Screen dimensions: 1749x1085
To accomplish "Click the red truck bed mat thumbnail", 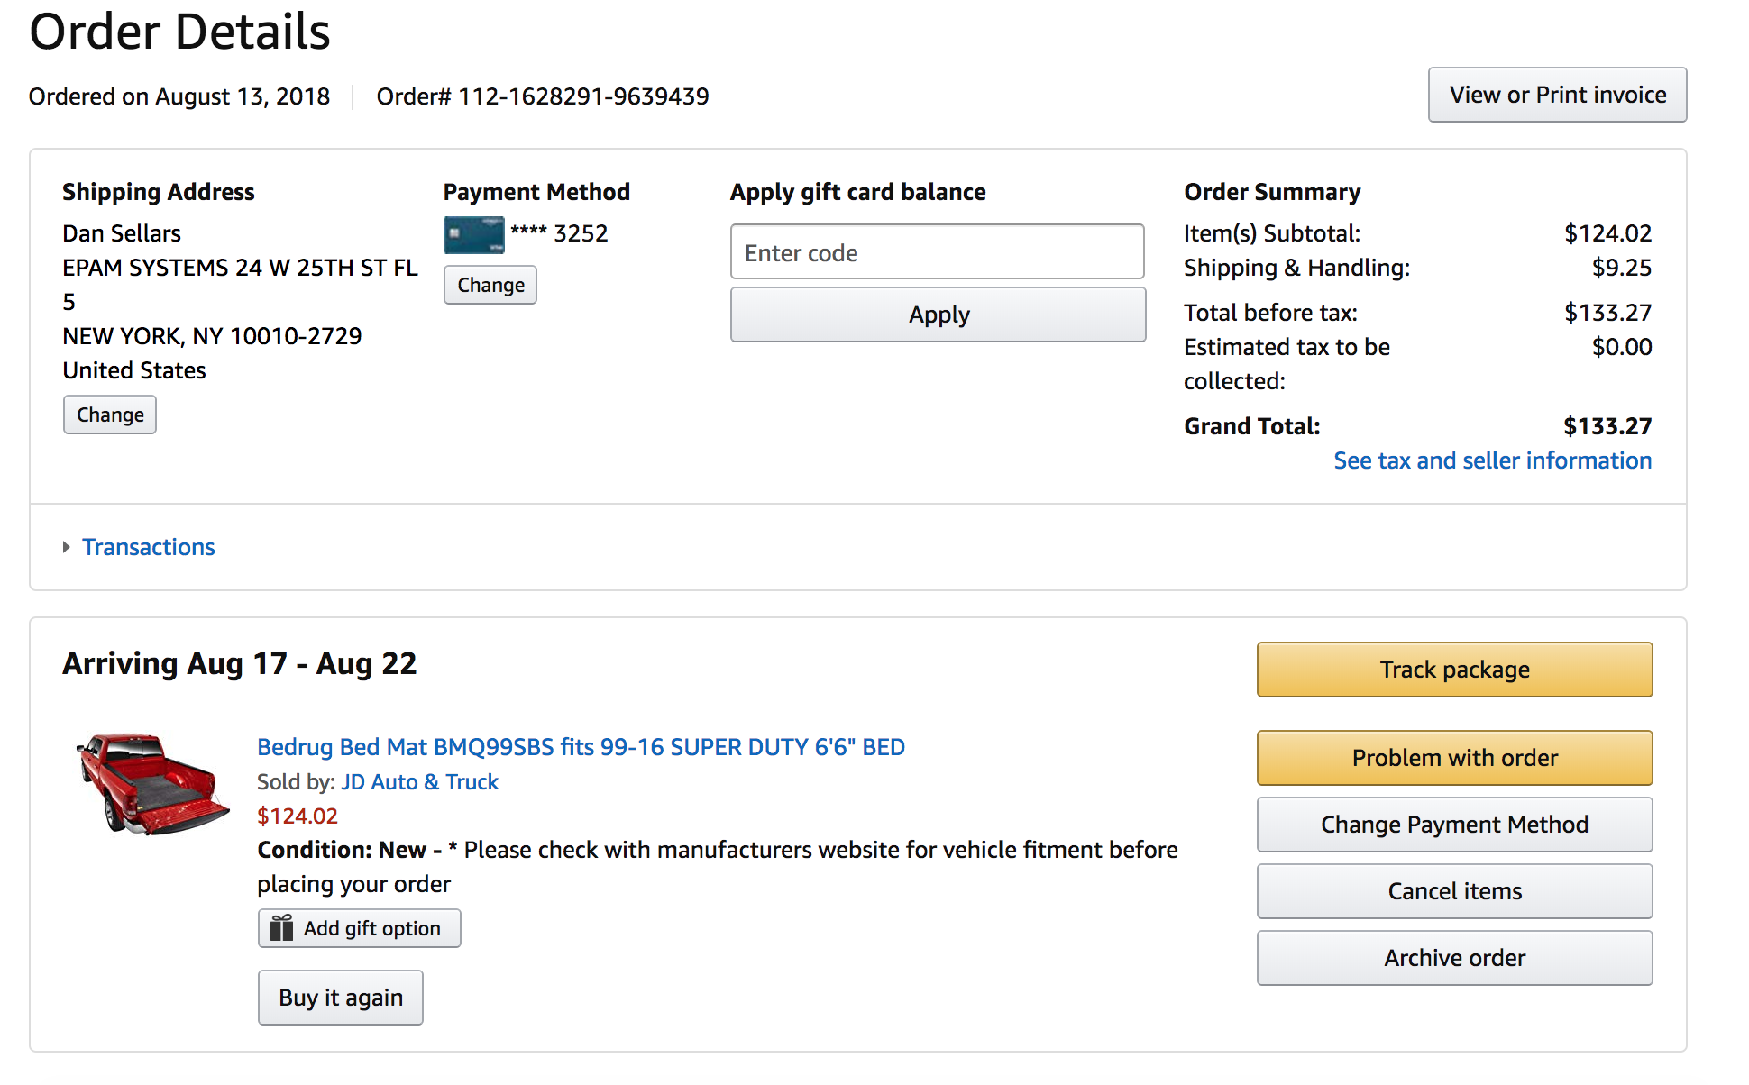I will pyautogui.click(x=151, y=784).
